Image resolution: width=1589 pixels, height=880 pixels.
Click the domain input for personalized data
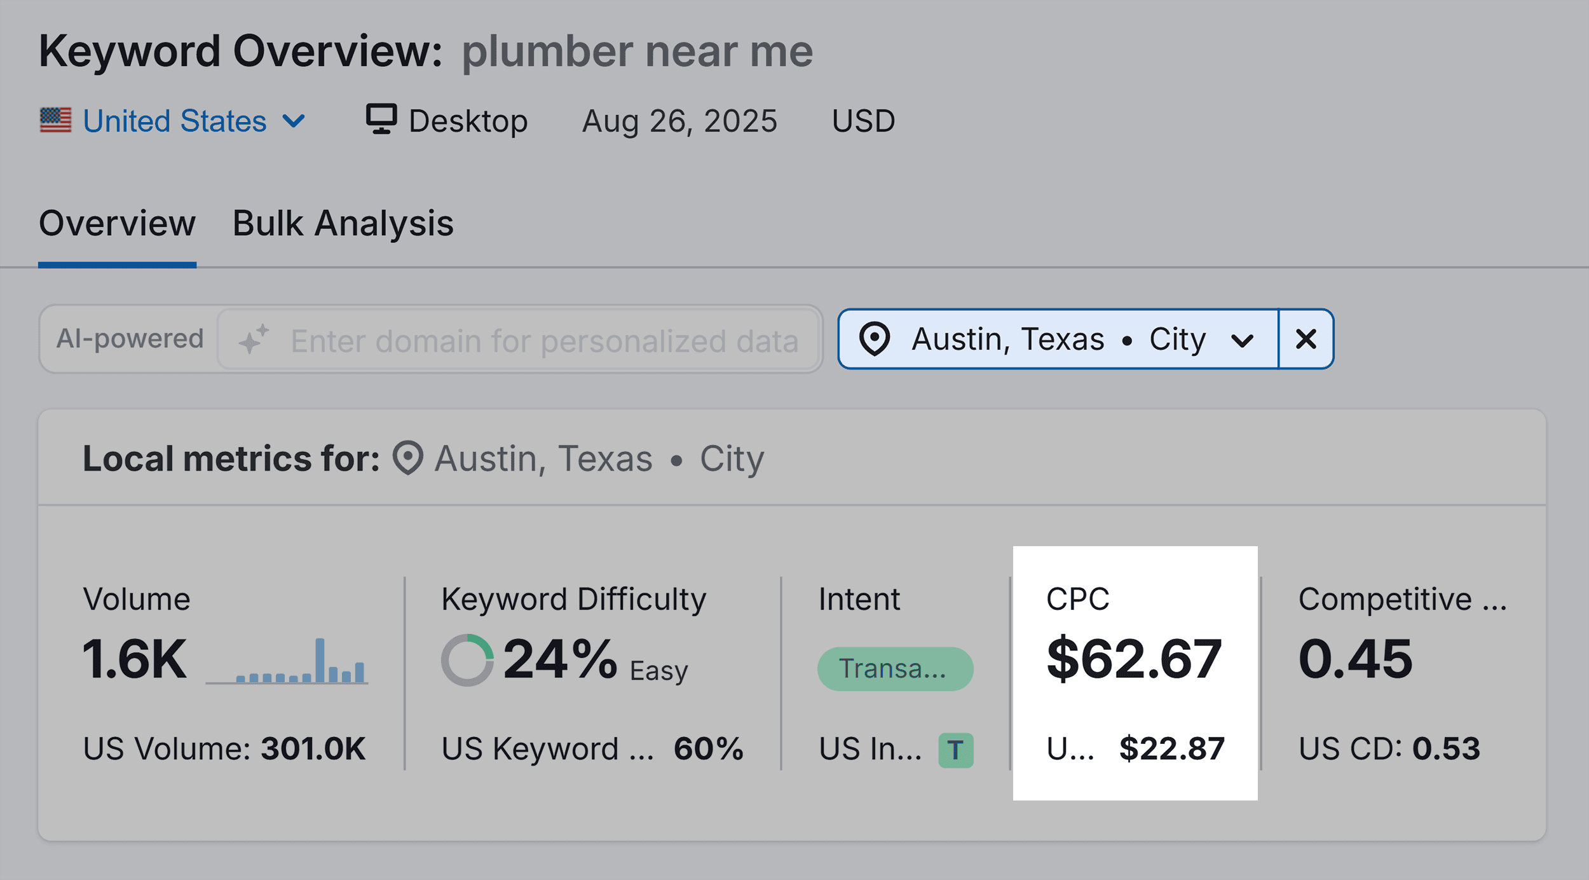pyautogui.click(x=543, y=341)
